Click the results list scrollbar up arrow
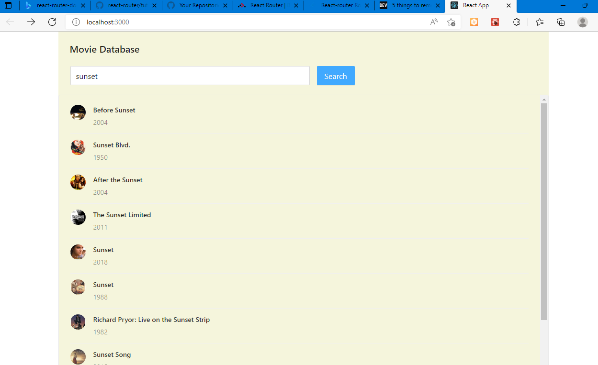The width and height of the screenshot is (598, 365). [544, 100]
